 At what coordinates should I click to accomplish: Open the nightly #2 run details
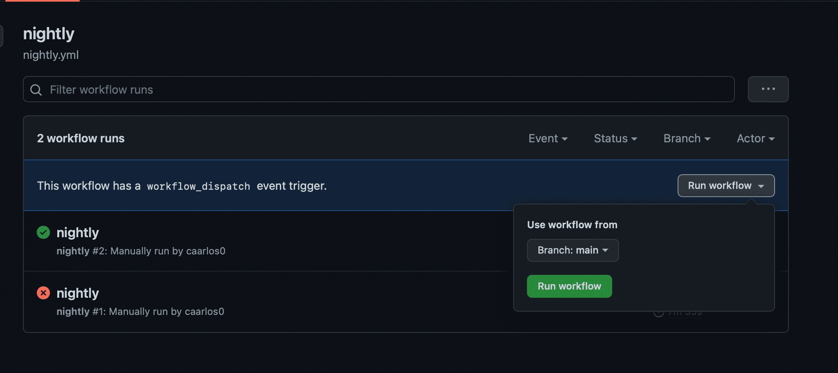[x=78, y=232]
